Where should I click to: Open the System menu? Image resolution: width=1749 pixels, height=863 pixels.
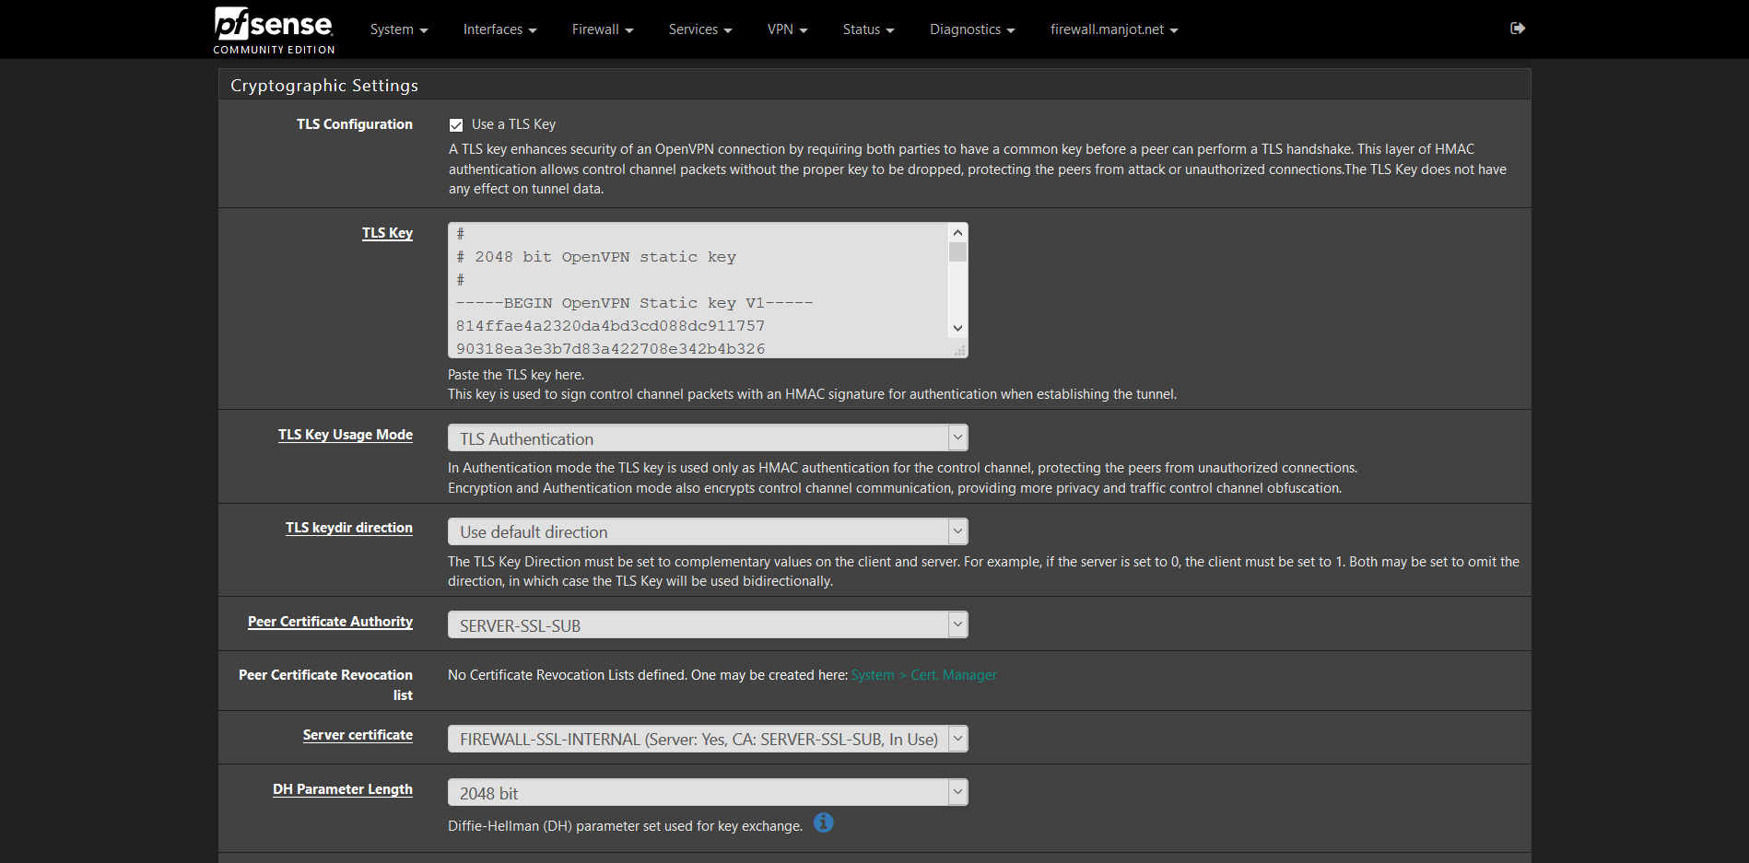399,29
